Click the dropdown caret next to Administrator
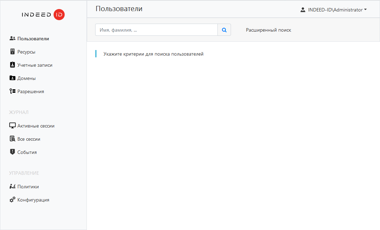Viewport: 380px width, 230px height. tap(365, 10)
